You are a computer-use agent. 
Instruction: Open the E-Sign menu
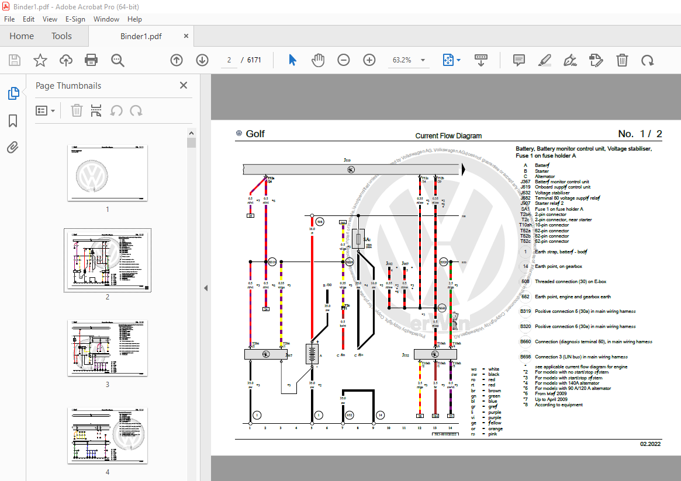pyautogui.click(x=75, y=19)
